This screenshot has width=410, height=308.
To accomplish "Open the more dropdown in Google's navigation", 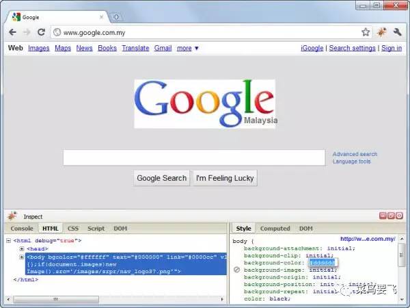I will [188, 48].
